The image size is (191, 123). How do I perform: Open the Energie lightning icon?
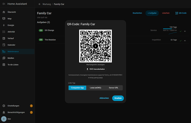[x=4, y=25]
